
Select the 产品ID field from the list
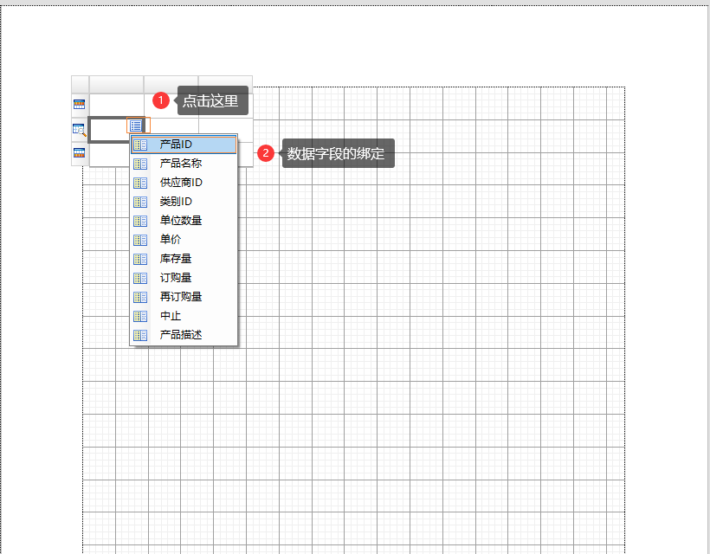tap(184, 145)
